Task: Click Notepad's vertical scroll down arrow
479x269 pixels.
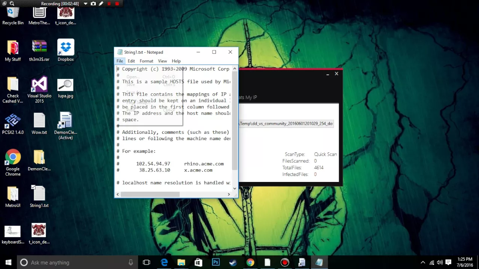Action: 235,188
